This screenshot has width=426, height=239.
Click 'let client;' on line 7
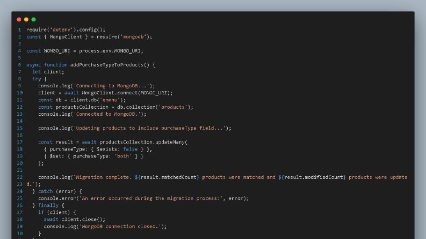48,72
